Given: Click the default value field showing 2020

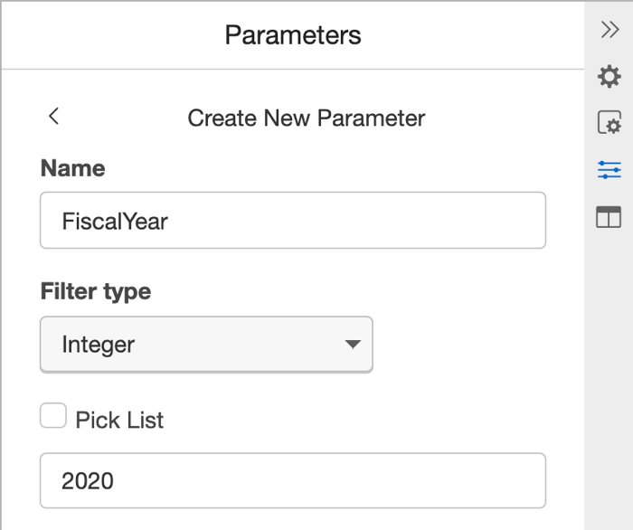Looking at the screenshot, I should point(293,480).
